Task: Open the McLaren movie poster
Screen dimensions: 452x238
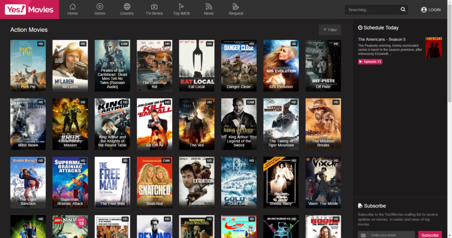Action: click(70, 66)
